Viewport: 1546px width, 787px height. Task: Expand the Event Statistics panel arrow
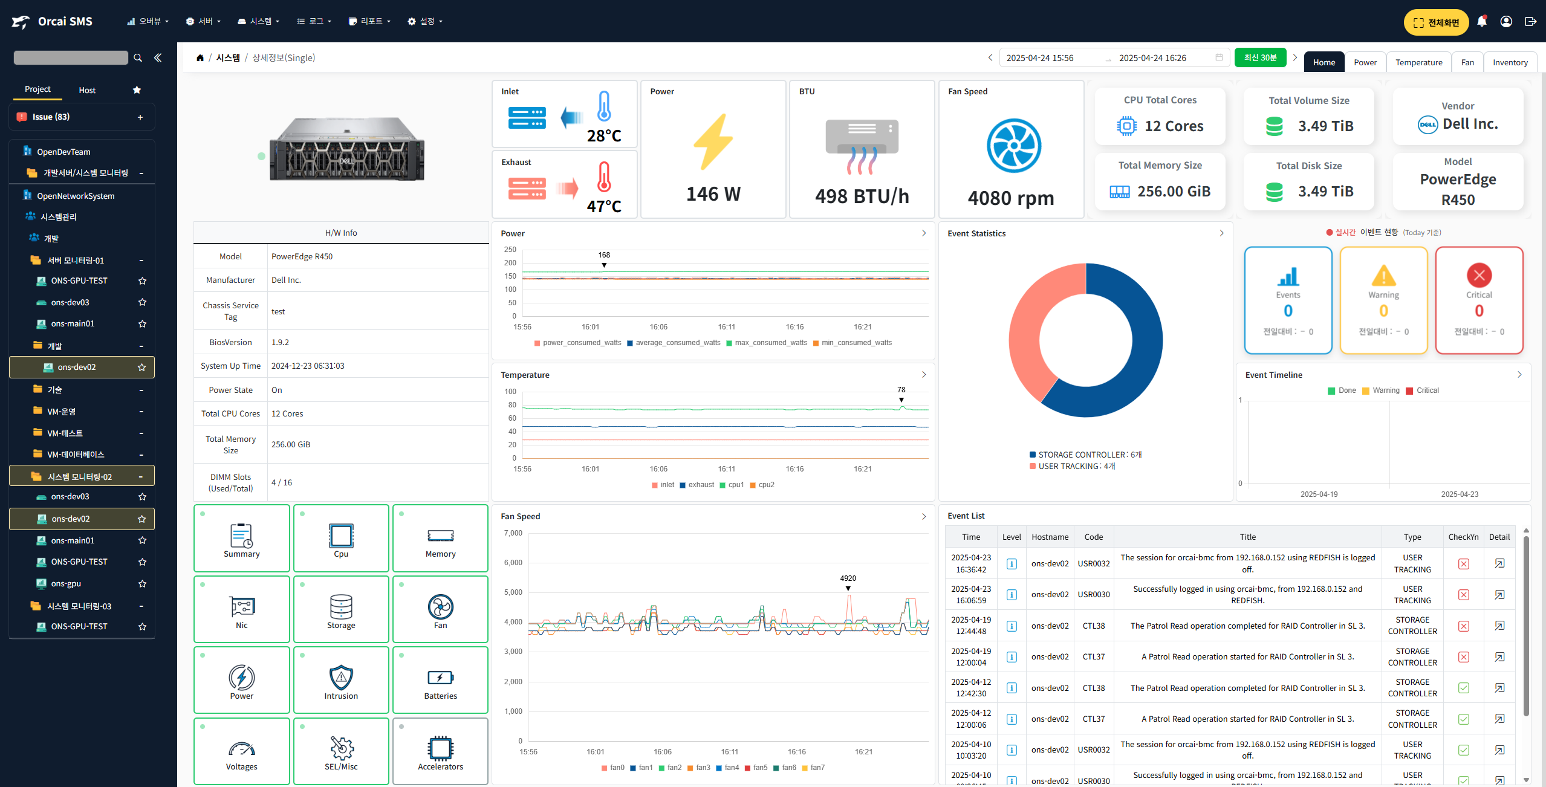coord(1221,233)
